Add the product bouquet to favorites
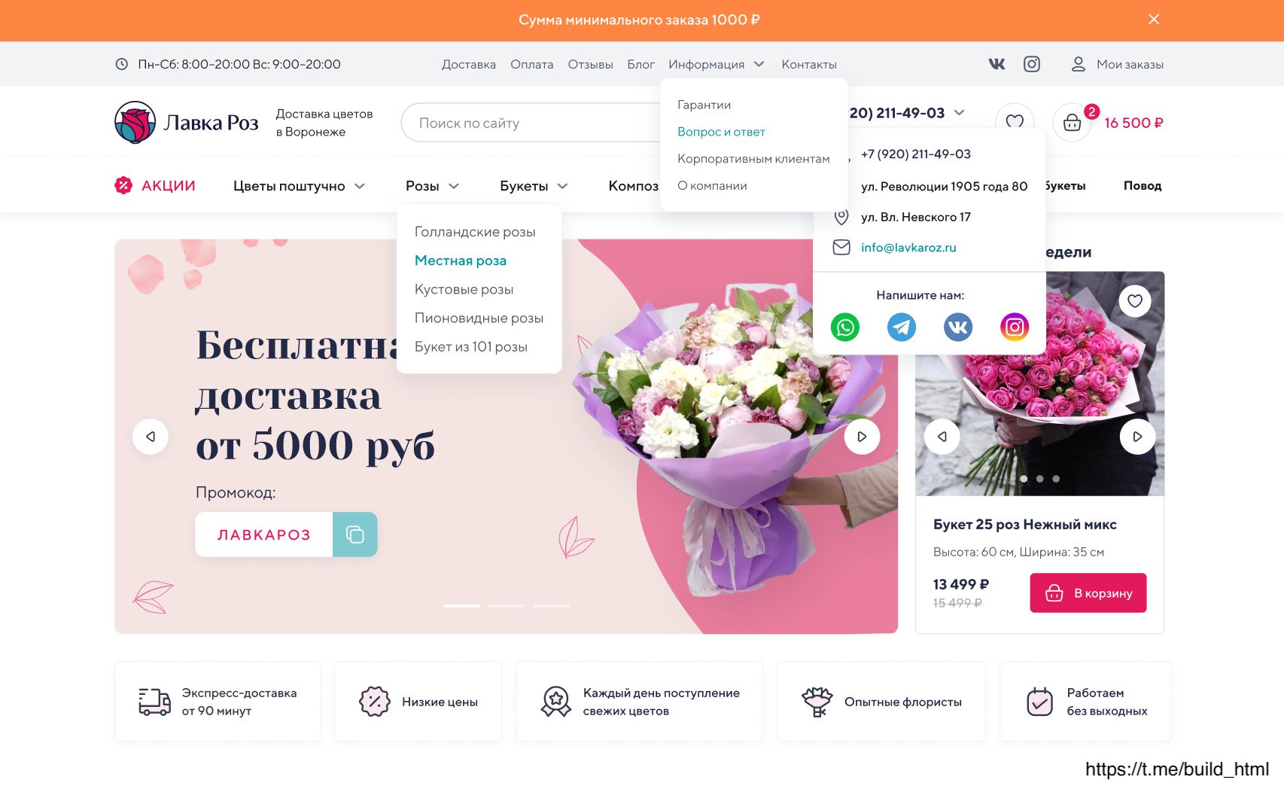Viewport: 1284px width, 789px height. (x=1135, y=301)
